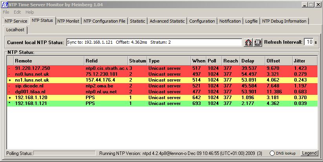The image size is (323, 162).
Task: Sort by the Type column header
Action: pos(169,61)
